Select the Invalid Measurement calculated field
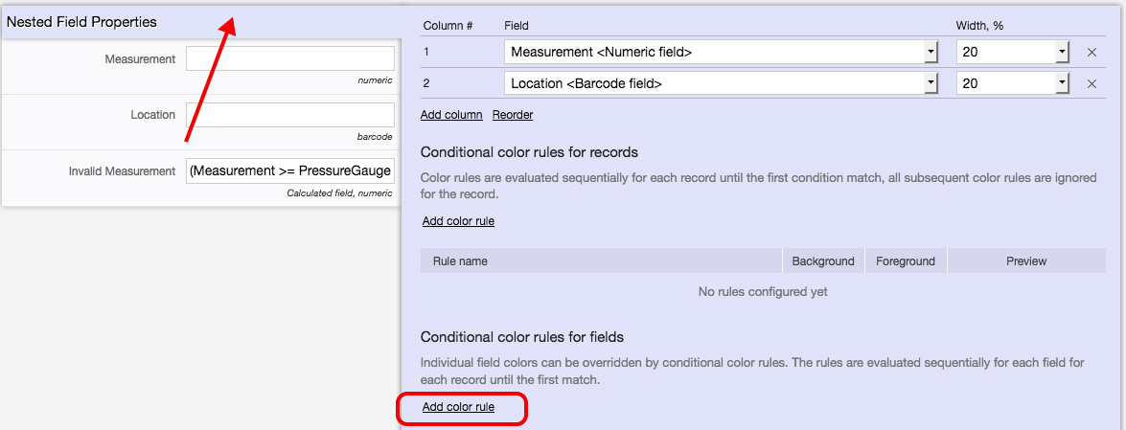The height and width of the screenshot is (430, 1126). (289, 171)
